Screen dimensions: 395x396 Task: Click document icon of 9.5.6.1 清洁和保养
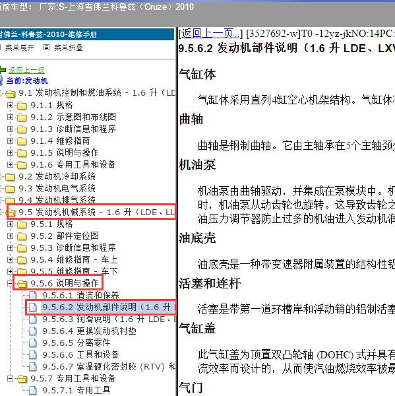(33, 296)
